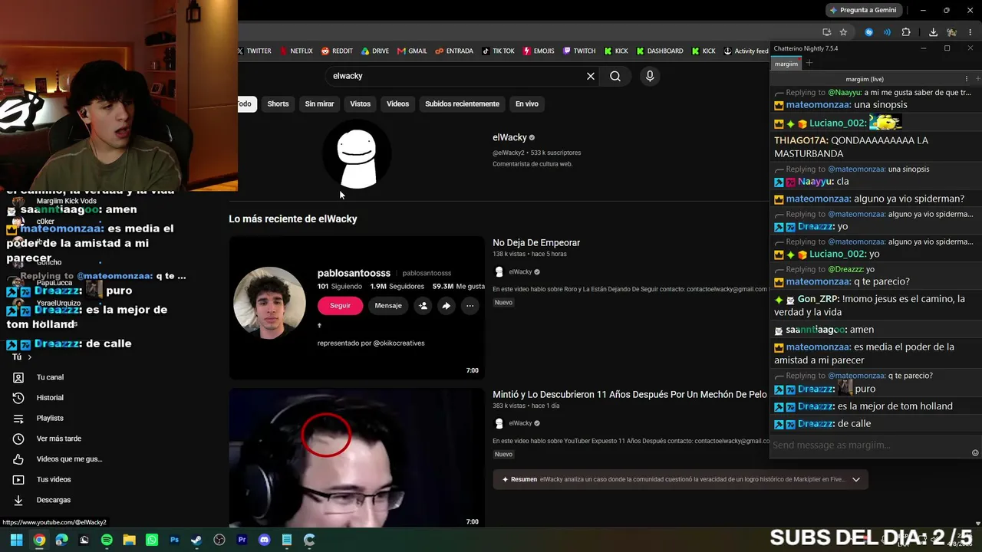Open elWacky channel avatar
982x552 pixels.
click(x=357, y=154)
